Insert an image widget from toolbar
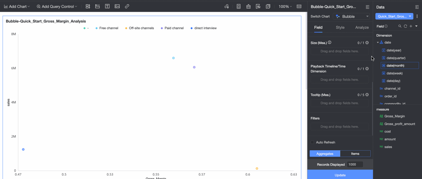Image resolution: width=422 pixels, height=179 pixels. click(117, 6)
